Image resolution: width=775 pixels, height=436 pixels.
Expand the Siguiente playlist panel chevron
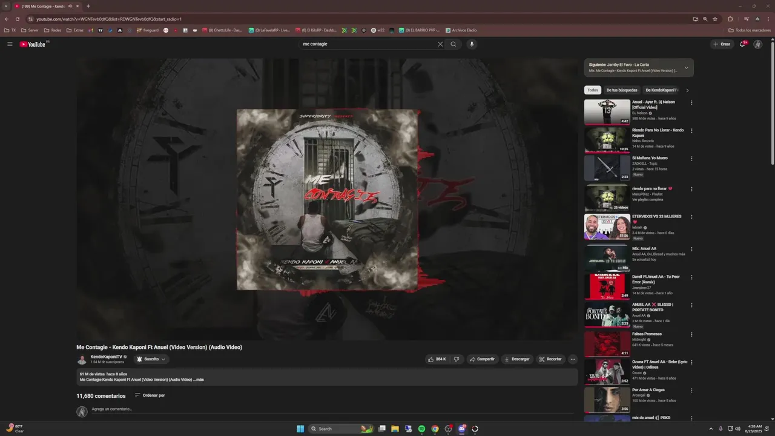686,68
